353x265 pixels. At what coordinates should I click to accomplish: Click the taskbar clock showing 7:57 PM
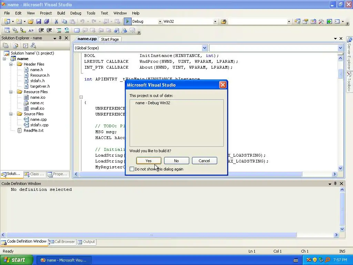(x=340, y=260)
